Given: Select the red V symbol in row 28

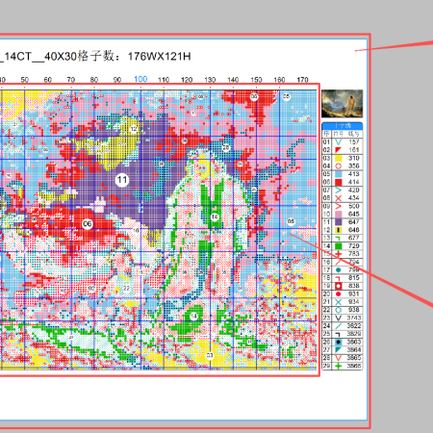Looking at the screenshot, I should 338,358.
